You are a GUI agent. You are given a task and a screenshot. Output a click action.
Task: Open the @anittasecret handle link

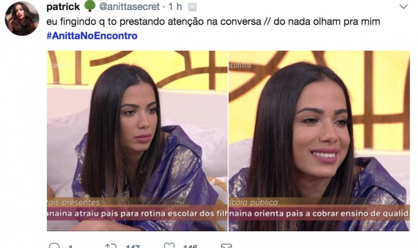[x=129, y=6]
